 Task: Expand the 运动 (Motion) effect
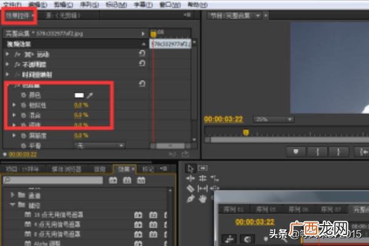(x=7, y=54)
